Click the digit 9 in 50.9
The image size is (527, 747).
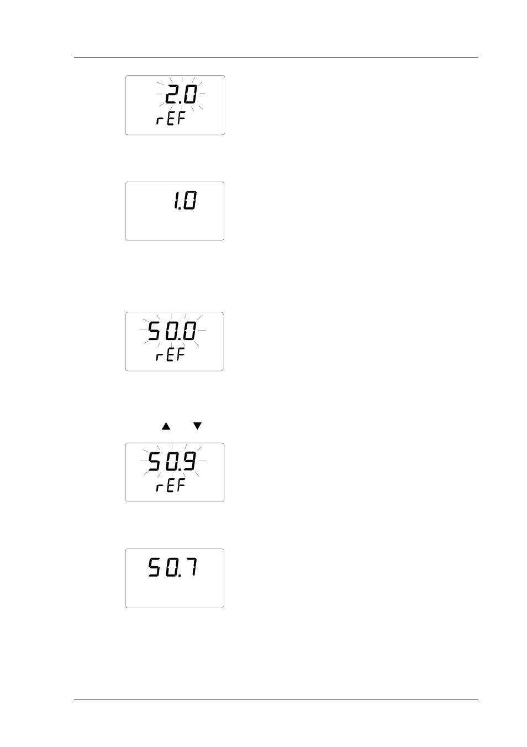click(x=190, y=462)
